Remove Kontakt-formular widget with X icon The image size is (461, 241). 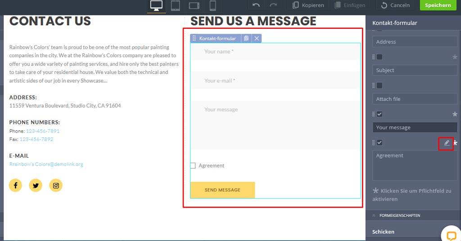pyautogui.click(x=257, y=39)
